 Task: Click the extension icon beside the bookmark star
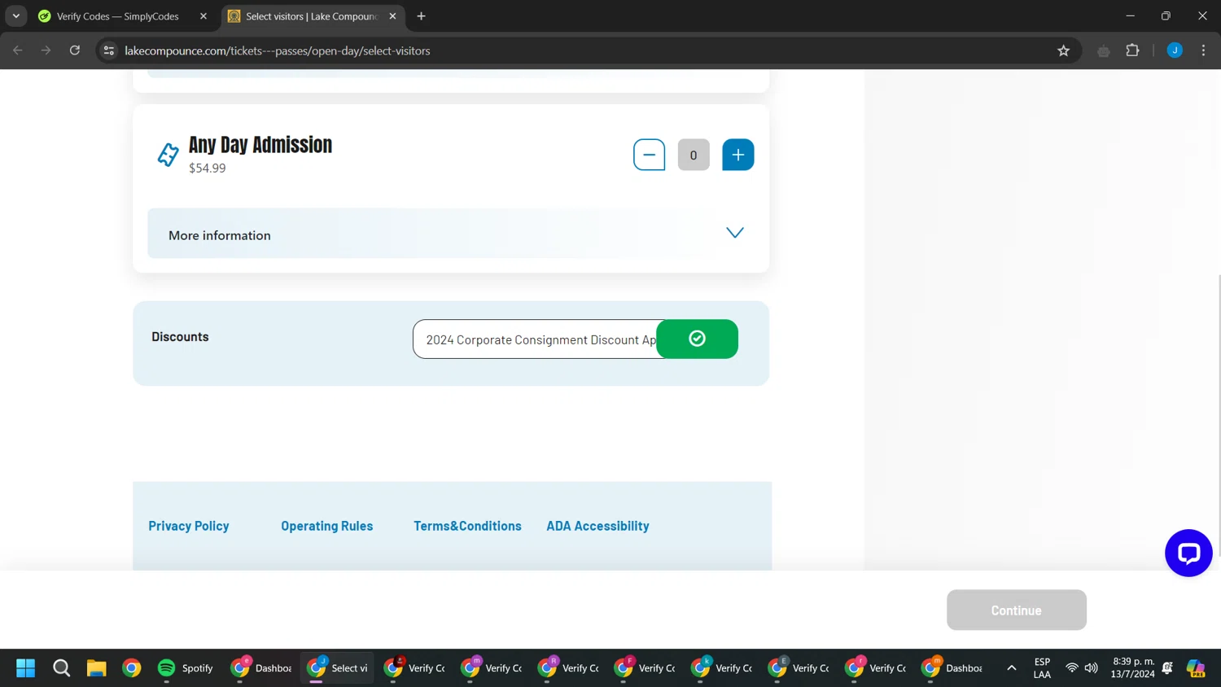point(1104,50)
